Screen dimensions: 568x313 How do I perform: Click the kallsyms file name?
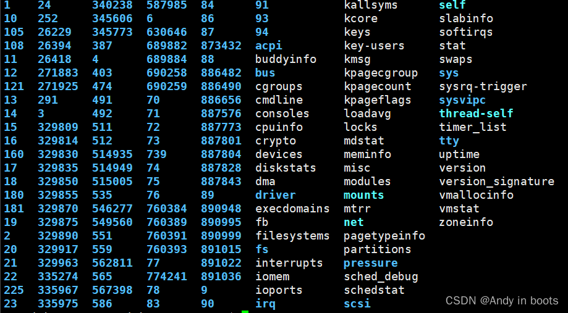point(371,5)
